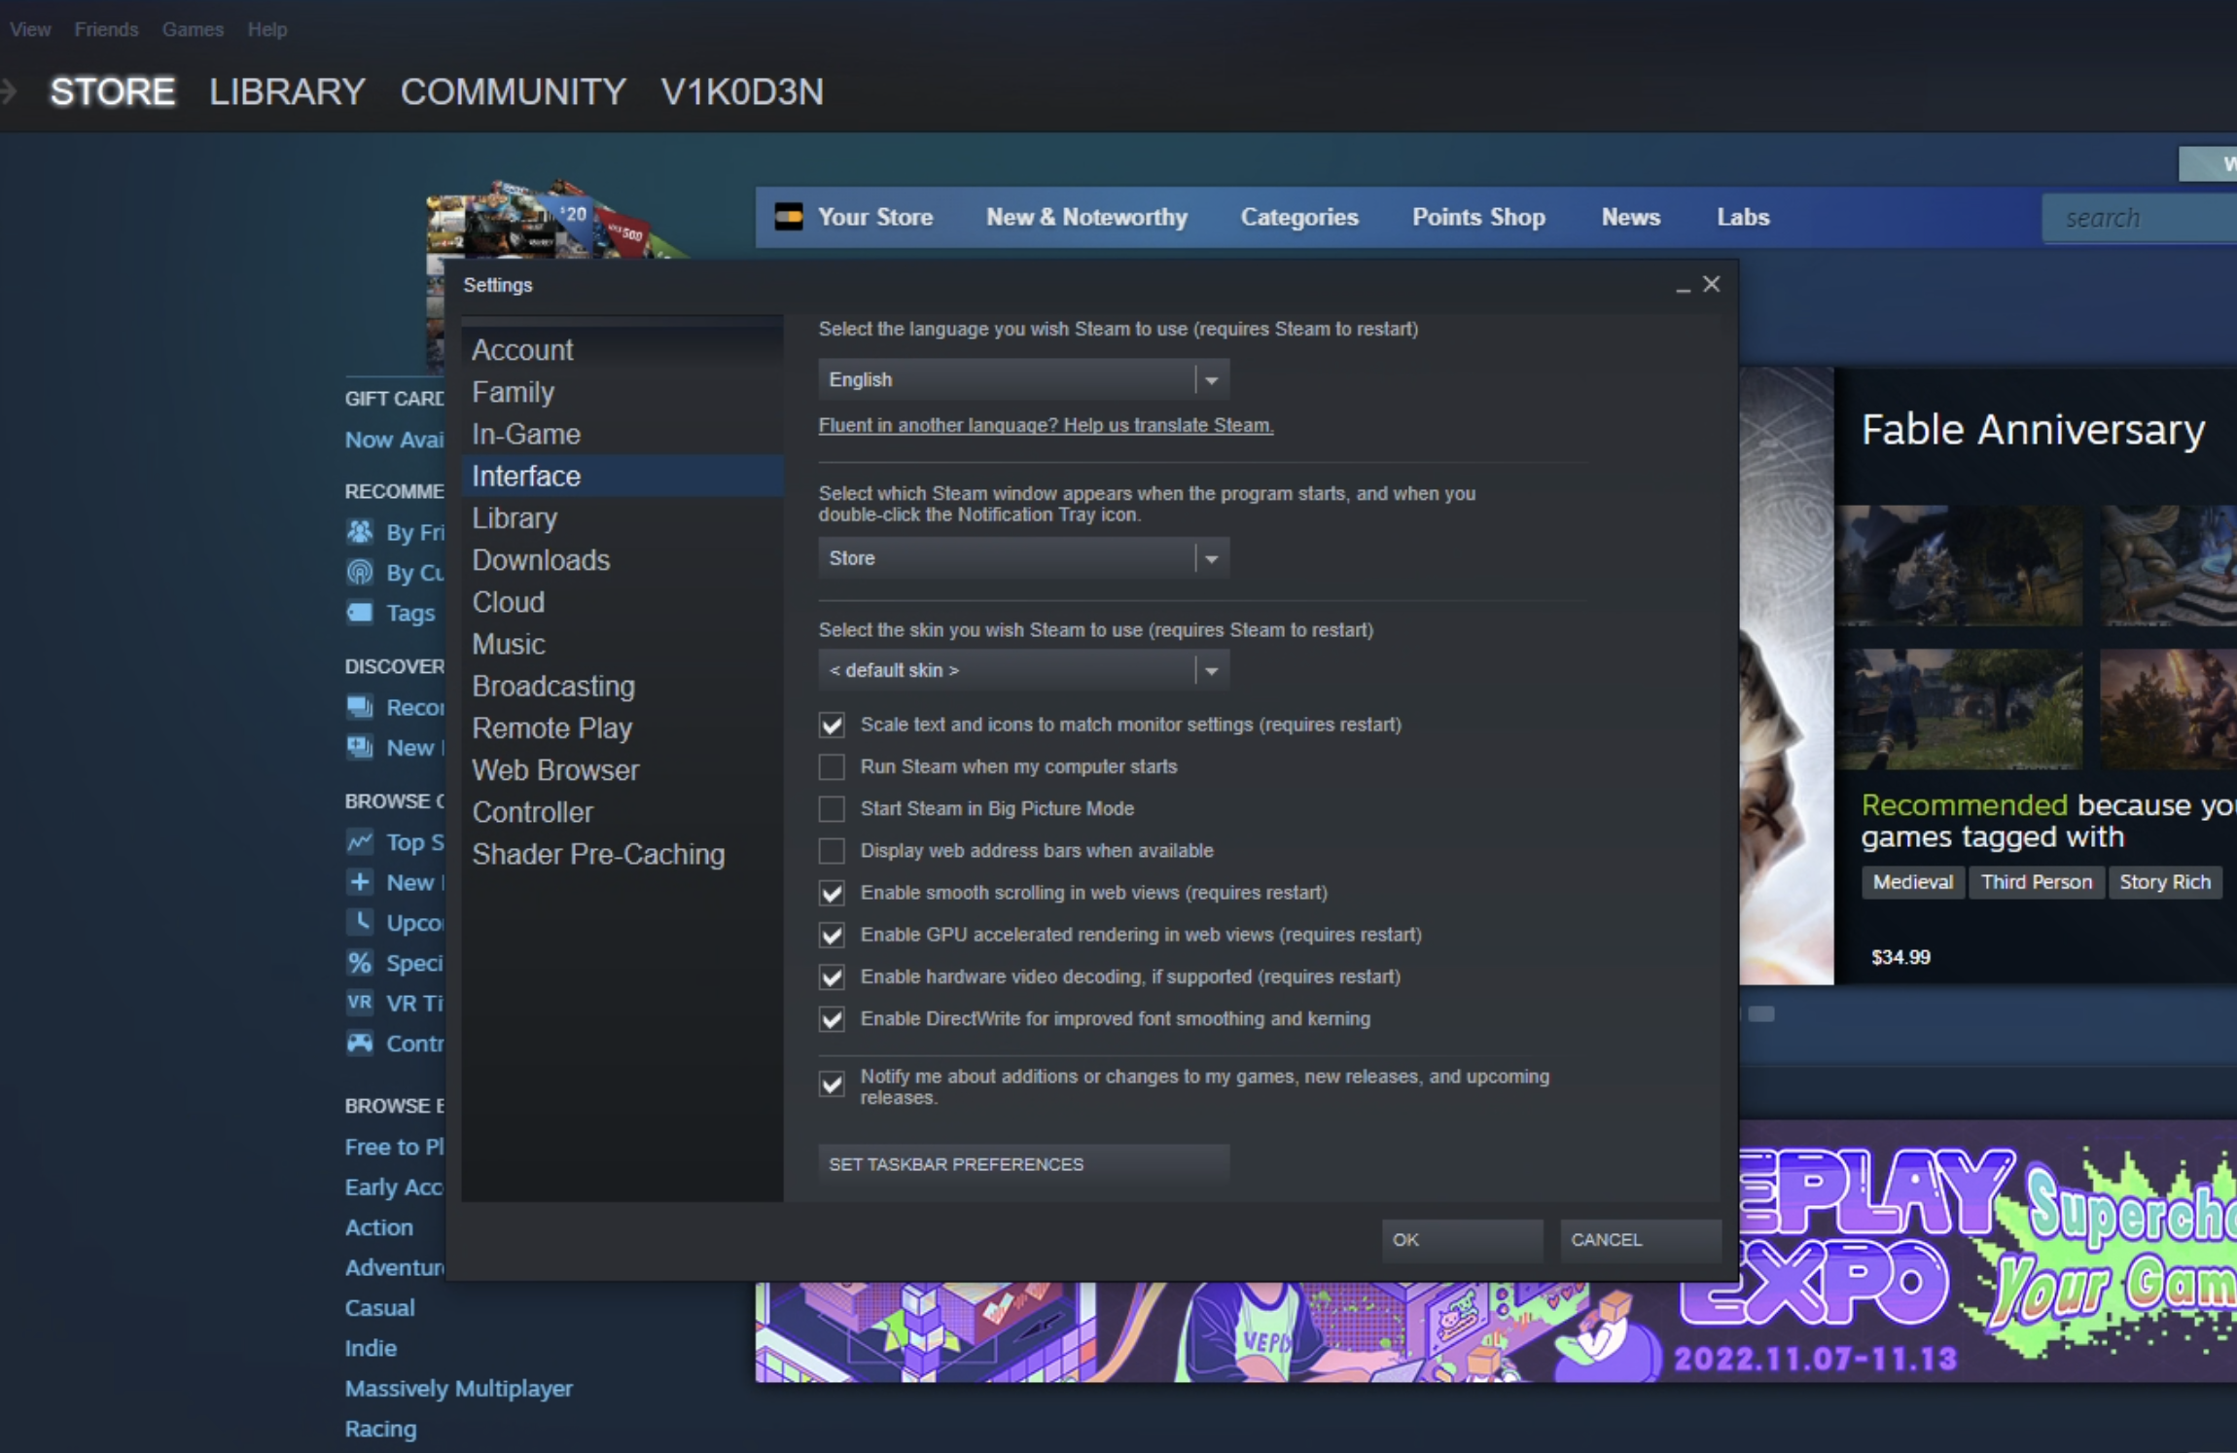The image size is (2237, 1453).
Task: Click OK to apply settings
Action: tap(1403, 1239)
